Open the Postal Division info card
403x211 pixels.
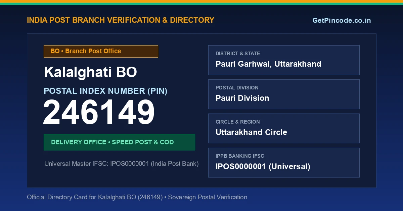coord(284,94)
